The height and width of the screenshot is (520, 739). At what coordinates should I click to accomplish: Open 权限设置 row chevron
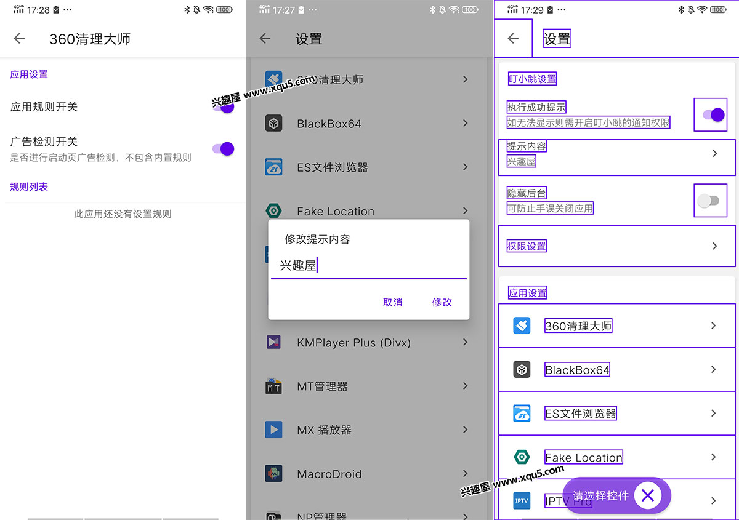click(x=715, y=246)
